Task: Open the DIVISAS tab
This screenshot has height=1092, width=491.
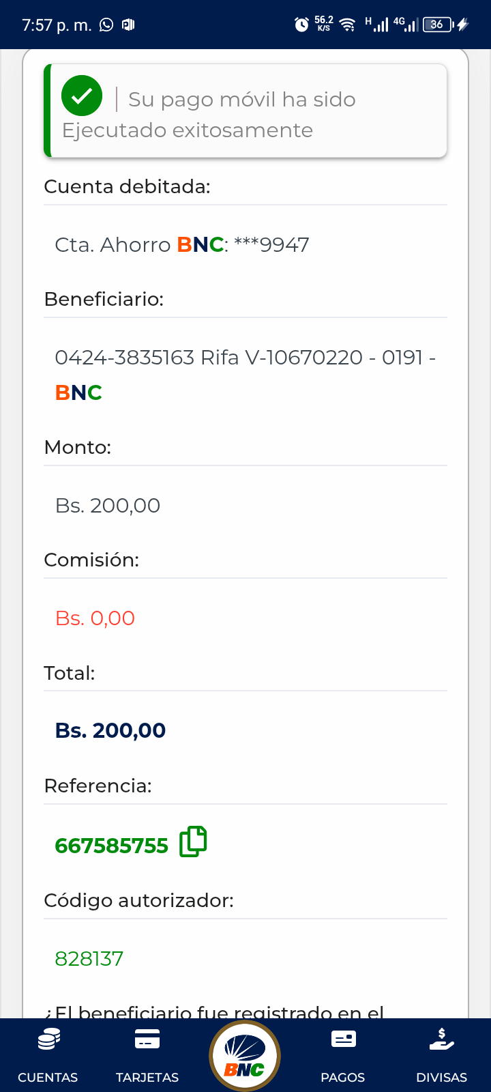Action: click(442, 1077)
